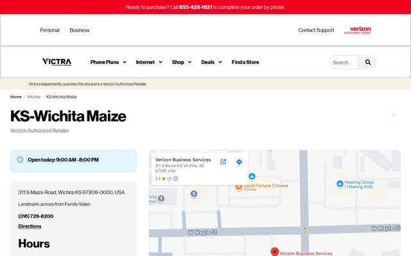Click the blue shopping pin above Good Fortune
Screen dimensions: 411x256
coord(252,177)
